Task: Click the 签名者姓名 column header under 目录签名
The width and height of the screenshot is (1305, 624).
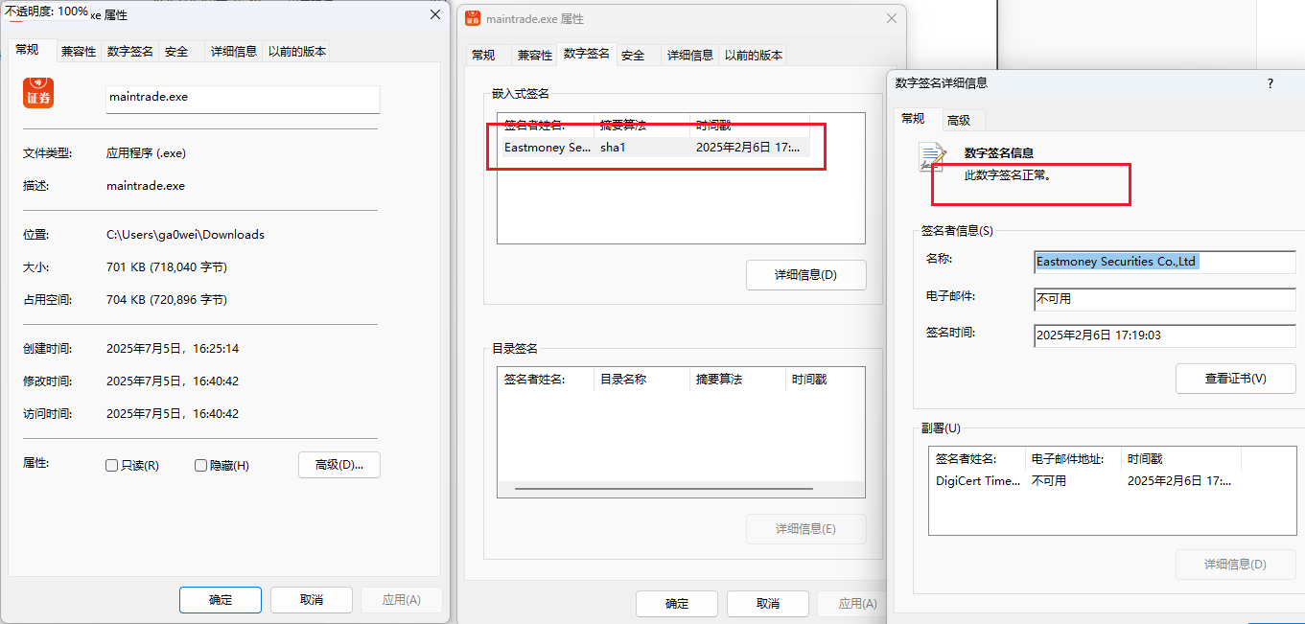Action: coord(547,380)
